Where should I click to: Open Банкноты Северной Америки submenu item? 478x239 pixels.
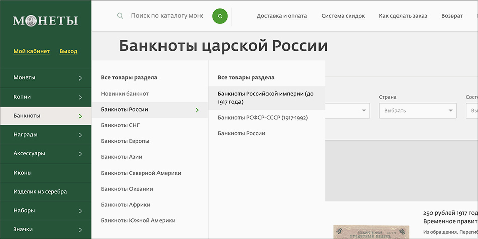click(x=141, y=173)
